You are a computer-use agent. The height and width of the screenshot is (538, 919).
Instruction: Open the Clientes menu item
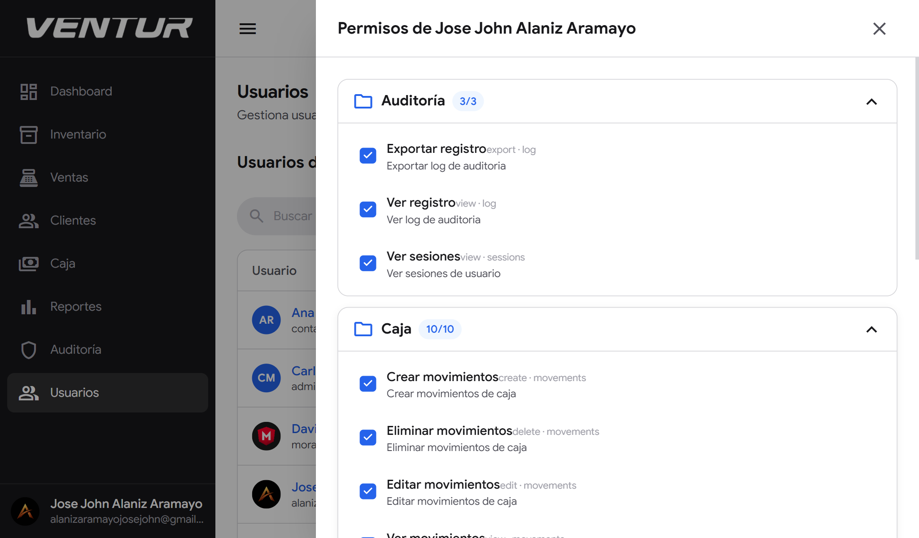[x=73, y=221]
